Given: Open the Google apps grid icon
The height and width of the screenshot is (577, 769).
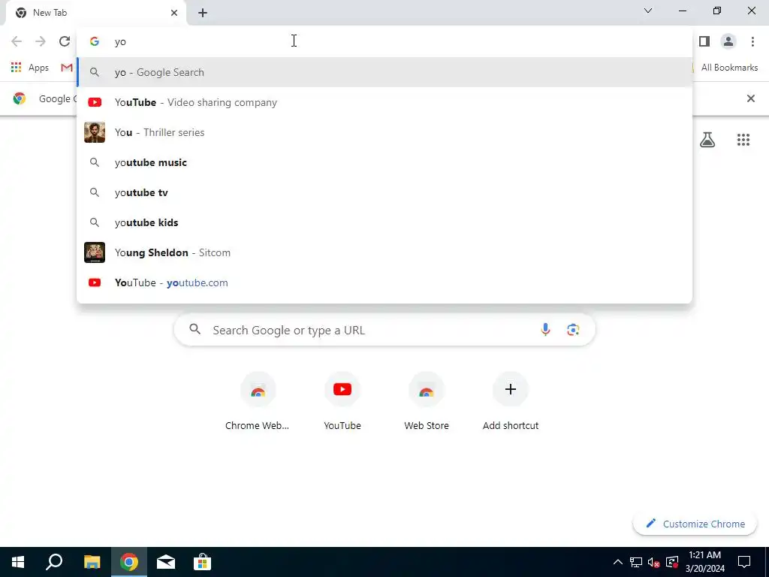Looking at the screenshot, I should coord(743,140).
